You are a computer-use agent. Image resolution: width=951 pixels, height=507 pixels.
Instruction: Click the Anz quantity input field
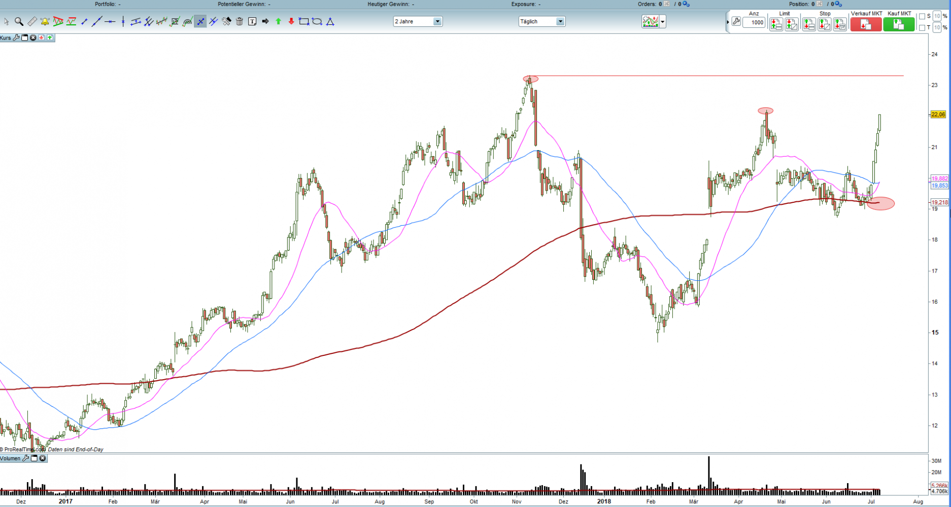pyautogui.click(x=754, y=22)
